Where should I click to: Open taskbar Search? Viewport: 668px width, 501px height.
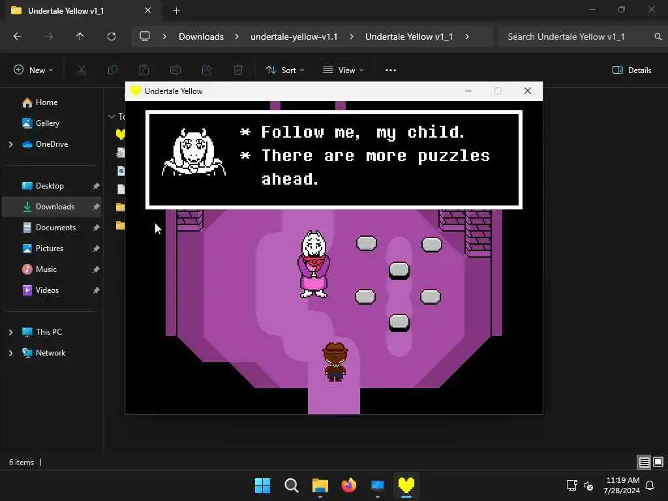tap(292, 485)
